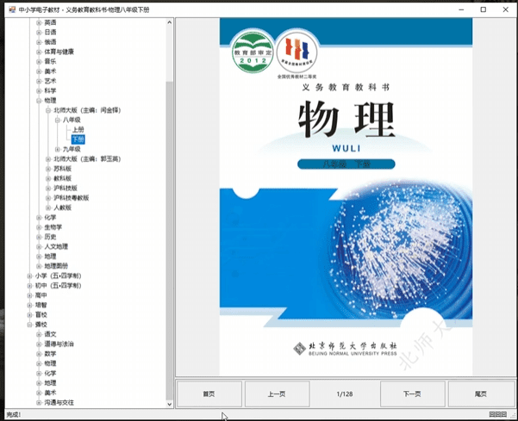518x421 pixels.
Task: Jump to last page with 尾页
Action: point(480,393)
